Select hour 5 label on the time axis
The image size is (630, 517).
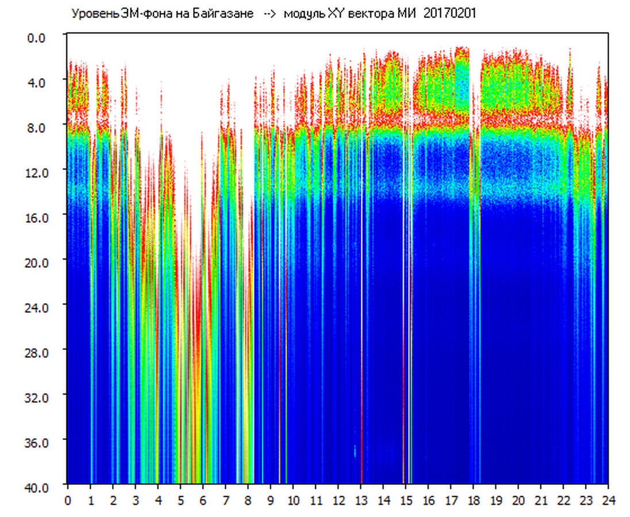point(180,500)
